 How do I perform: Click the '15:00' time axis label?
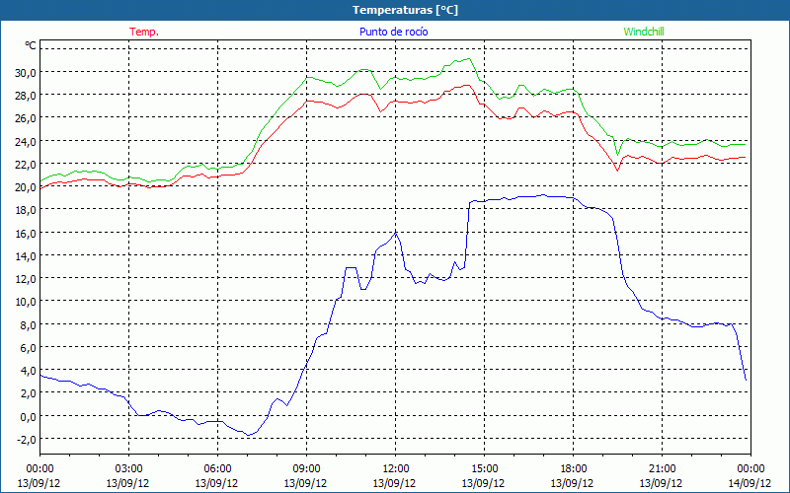[x=484, y=469]
